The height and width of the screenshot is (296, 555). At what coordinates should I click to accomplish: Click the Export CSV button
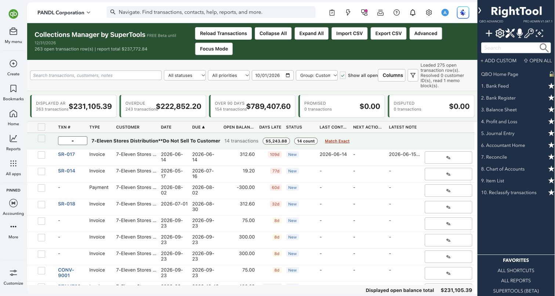[x=388, y=33]
